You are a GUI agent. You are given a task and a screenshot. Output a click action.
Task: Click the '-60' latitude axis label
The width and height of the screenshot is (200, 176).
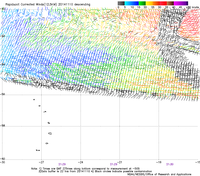coord(2,159)
